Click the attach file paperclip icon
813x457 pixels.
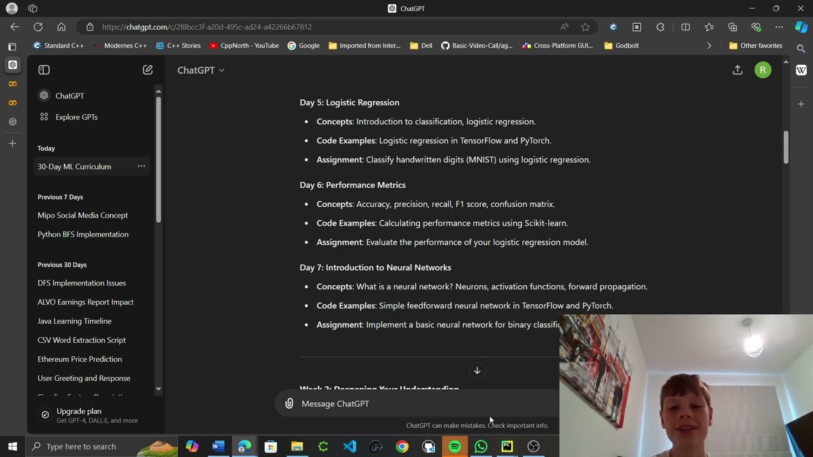click(289, 404)
